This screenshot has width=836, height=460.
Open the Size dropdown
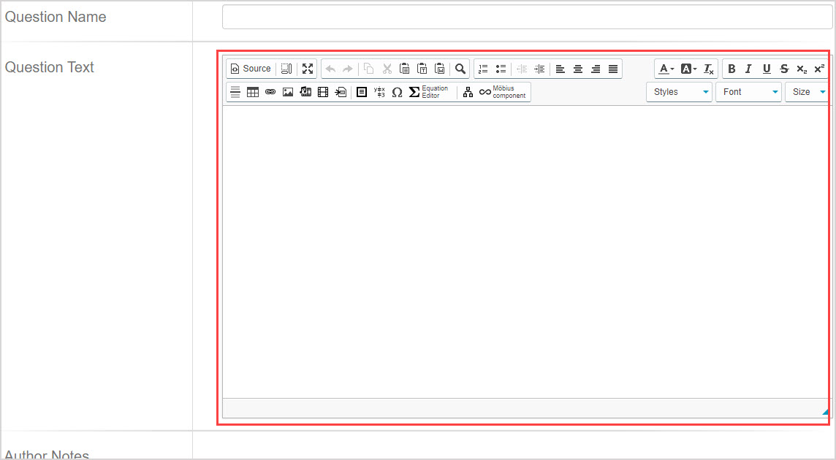click(808, 92)
